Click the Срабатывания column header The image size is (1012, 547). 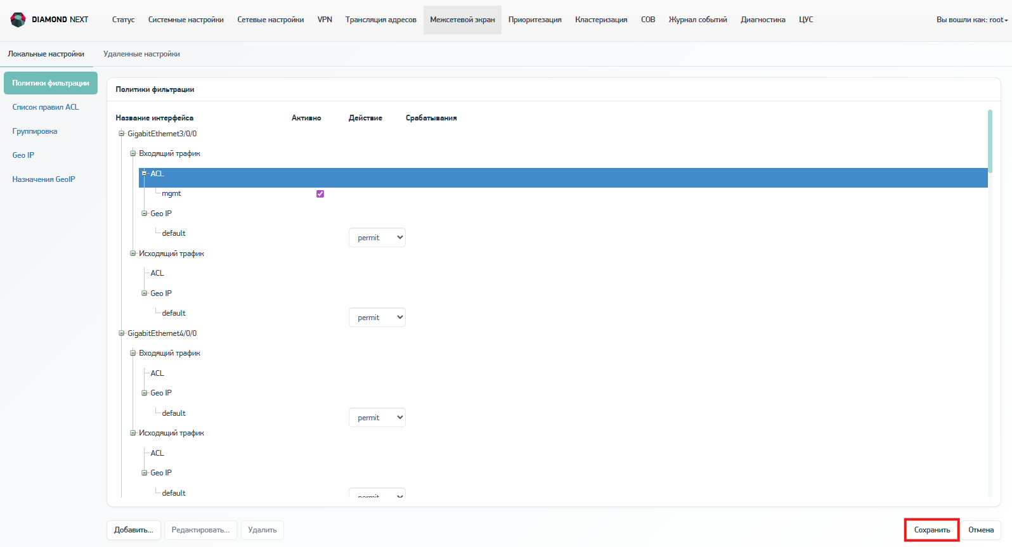pos(431,118)
